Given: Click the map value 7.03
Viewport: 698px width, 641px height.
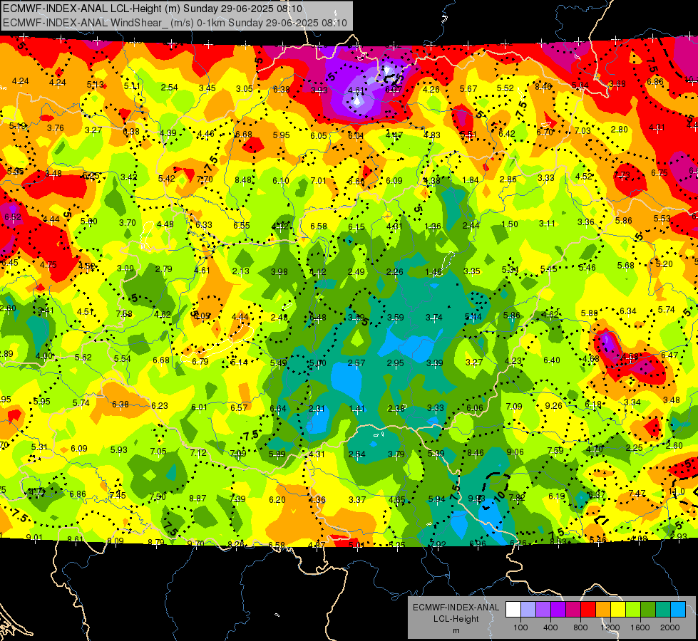Looking at the screenshot, I should pos(582,130).
